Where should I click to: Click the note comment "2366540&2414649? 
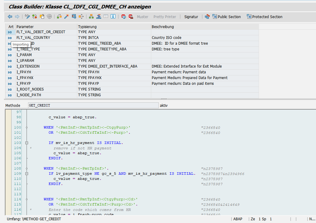[220, 205]
